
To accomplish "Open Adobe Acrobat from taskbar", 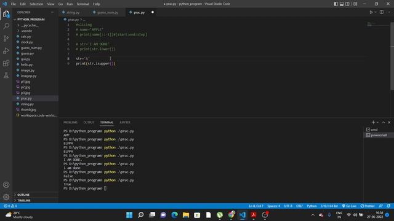I will pyautogui.click(x=253, y=215).
